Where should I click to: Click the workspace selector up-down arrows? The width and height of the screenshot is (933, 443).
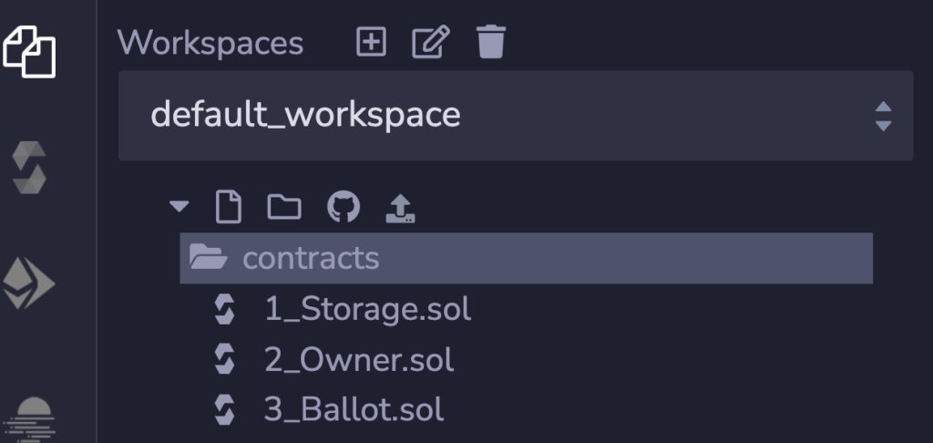pyautogui.click(x=882, y=116)
